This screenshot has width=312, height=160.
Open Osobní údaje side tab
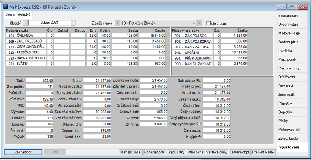click(292, 25)
